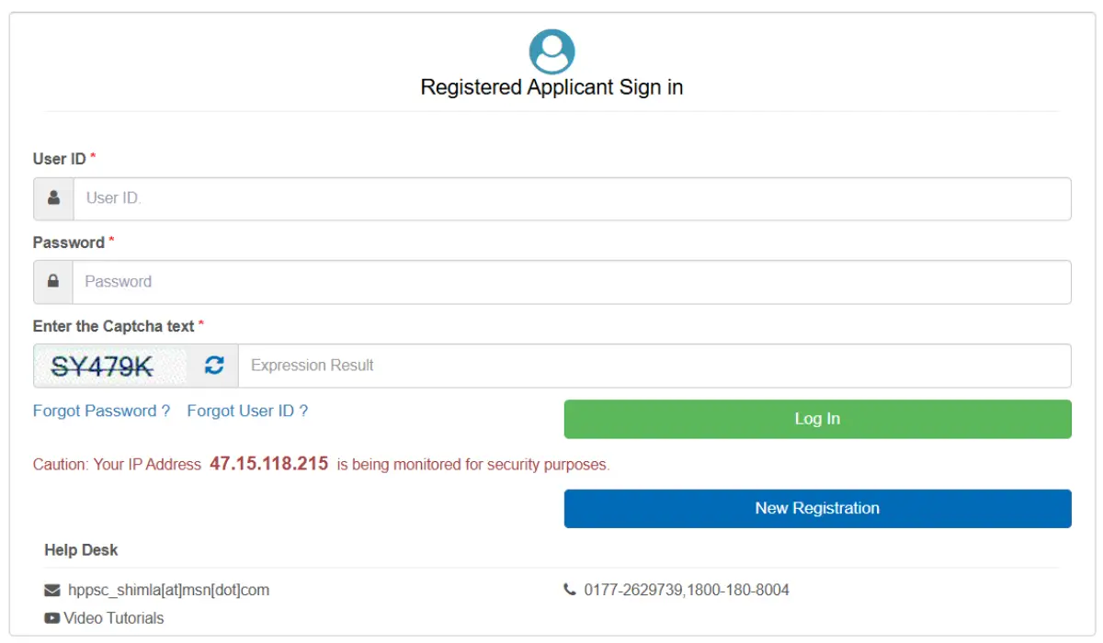1103x643 pixels.
Task: Click the envelope icon next to the email
Action: click(x=51, y=590)
